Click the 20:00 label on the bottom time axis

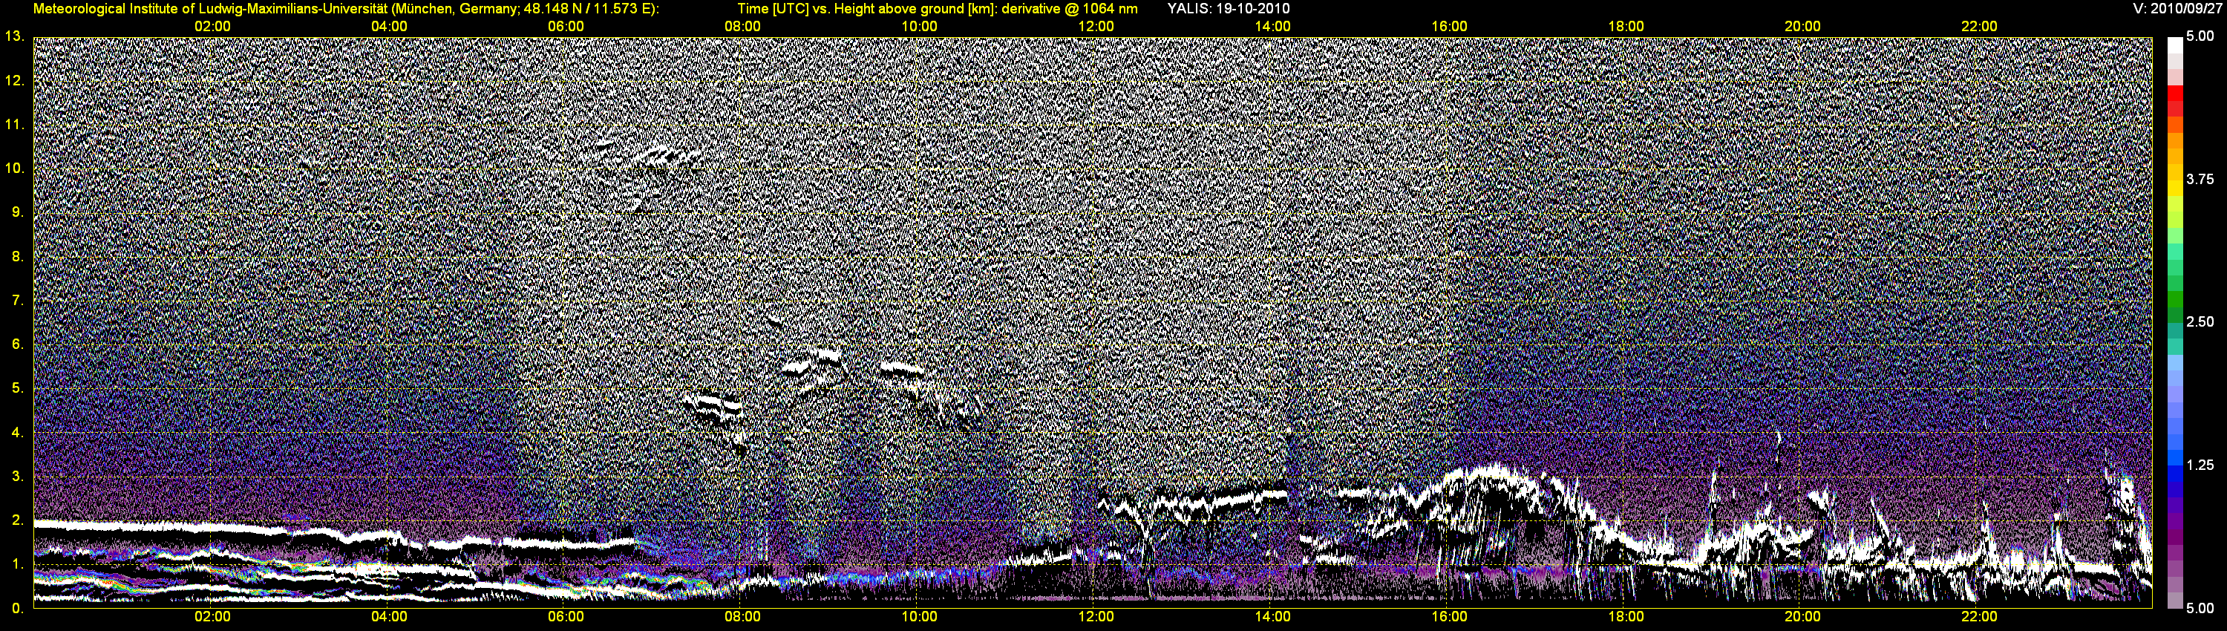click(1802, 617)
